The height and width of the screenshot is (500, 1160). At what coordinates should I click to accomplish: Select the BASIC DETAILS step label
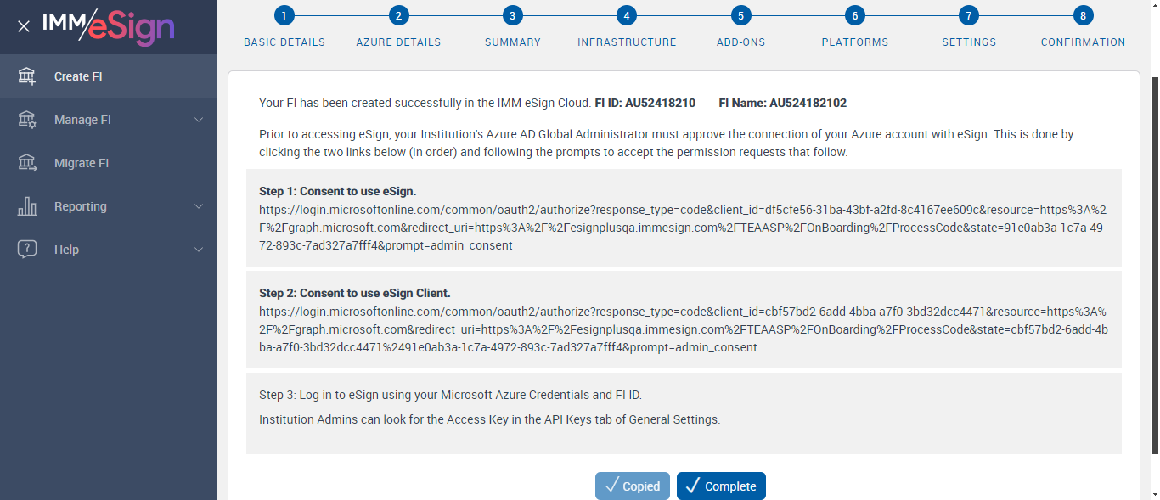click(x=284, y=42)
